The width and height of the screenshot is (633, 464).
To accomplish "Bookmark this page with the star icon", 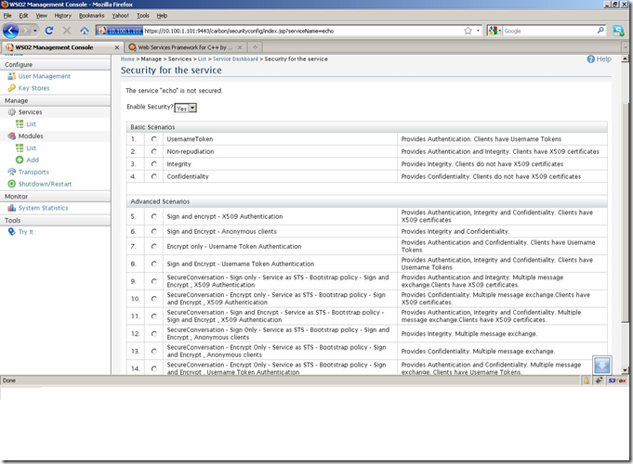I will point(468,31).
